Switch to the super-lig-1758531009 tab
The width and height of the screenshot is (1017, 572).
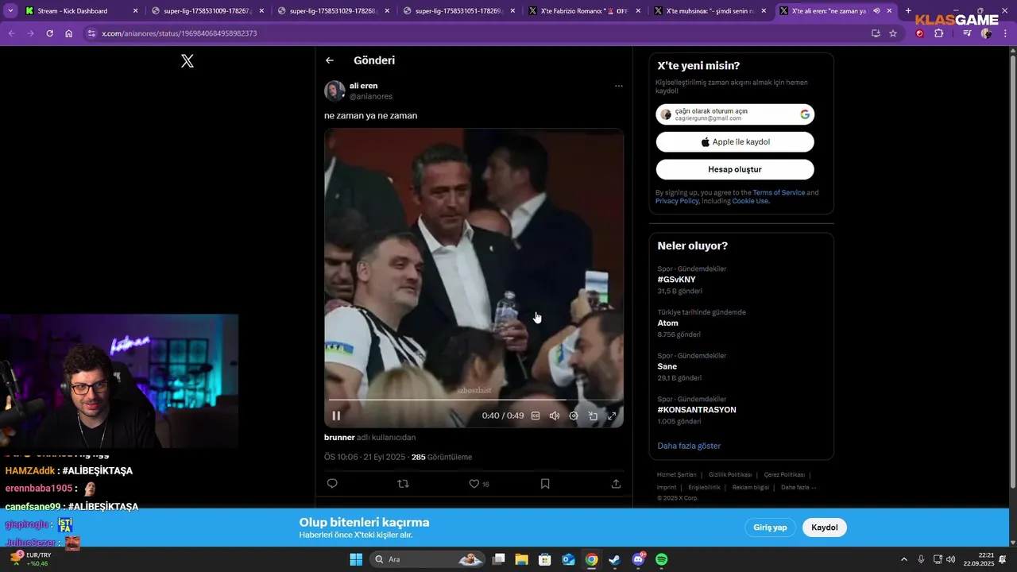coord(207,11)
